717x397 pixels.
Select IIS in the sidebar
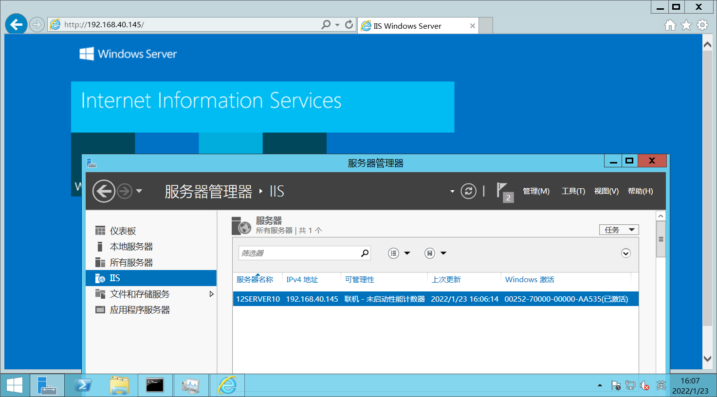(x=151, y=278)
